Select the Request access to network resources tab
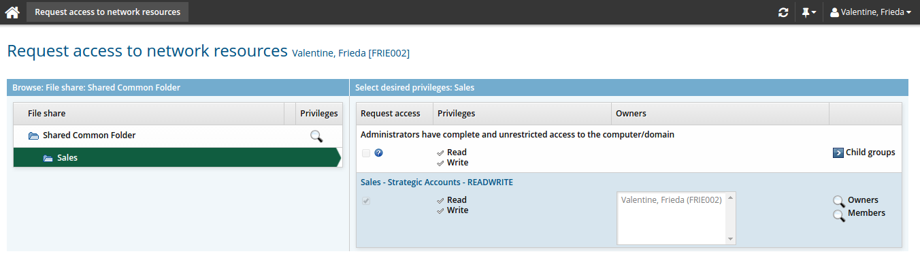Viewport: 920px width, 256px height. (x=108, y=12)
